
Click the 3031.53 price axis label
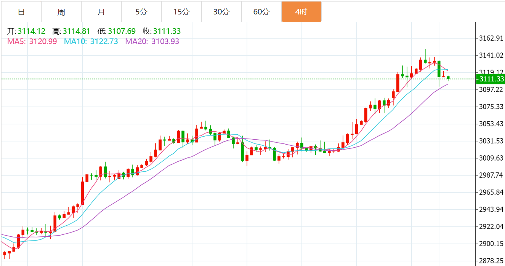coord(491,141)
